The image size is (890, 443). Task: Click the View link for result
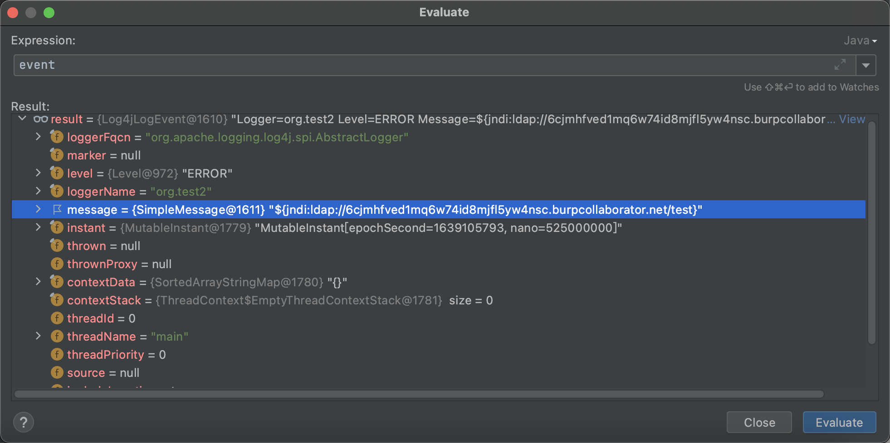(852, 119)
